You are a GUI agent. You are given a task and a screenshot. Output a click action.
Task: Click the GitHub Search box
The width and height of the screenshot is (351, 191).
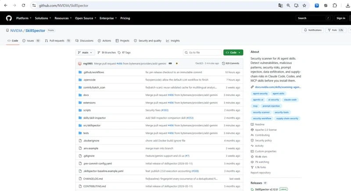(x=314, y=18)
